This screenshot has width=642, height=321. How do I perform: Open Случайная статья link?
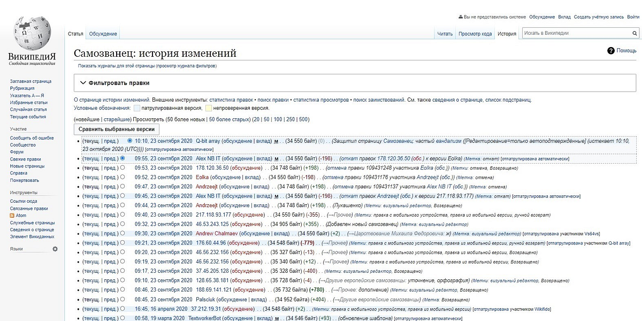[x=28, y=110]
